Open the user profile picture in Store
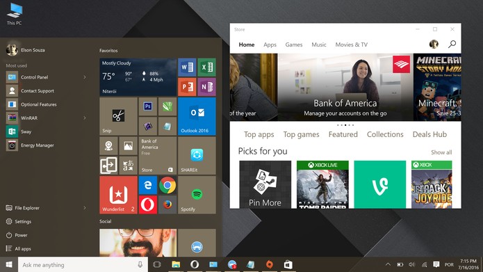The image size is (483, 272). 434,45
